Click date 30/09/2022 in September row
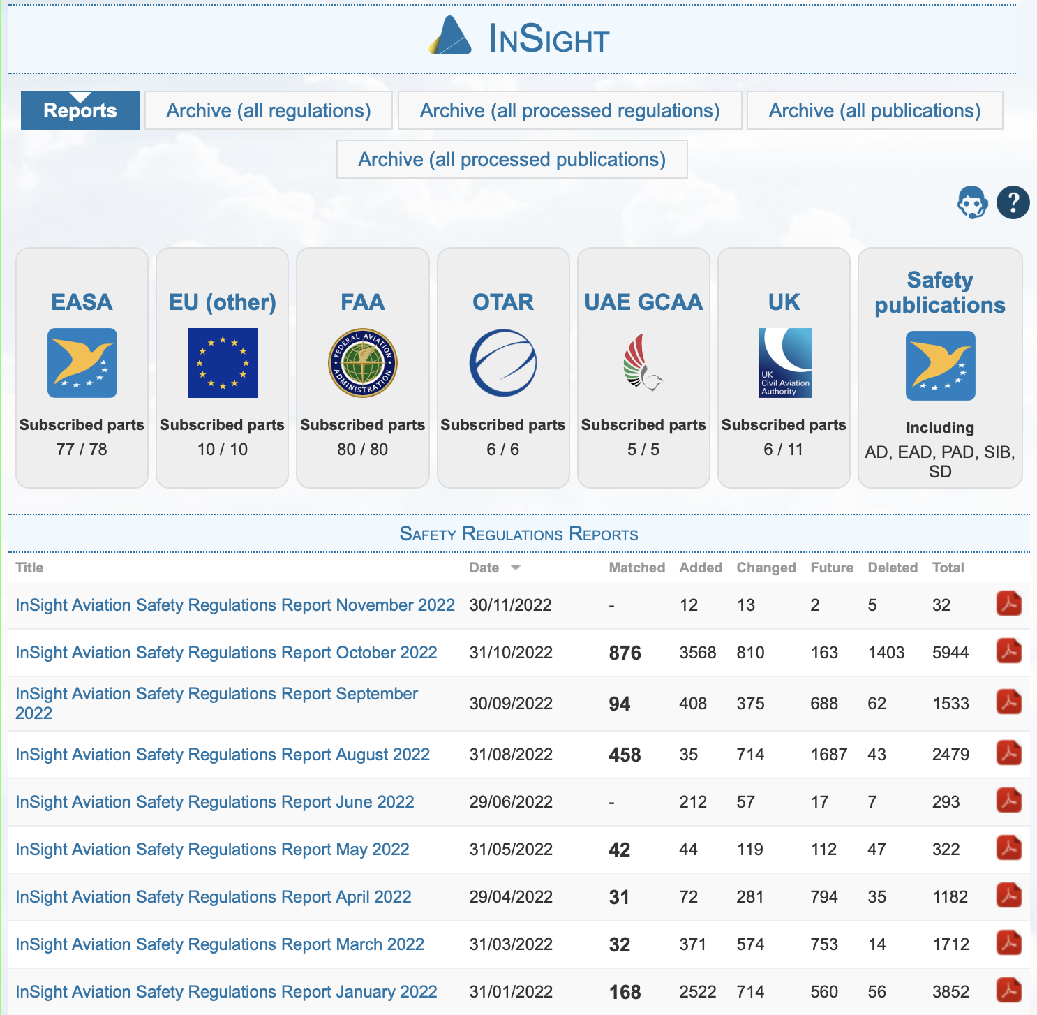 511,703
